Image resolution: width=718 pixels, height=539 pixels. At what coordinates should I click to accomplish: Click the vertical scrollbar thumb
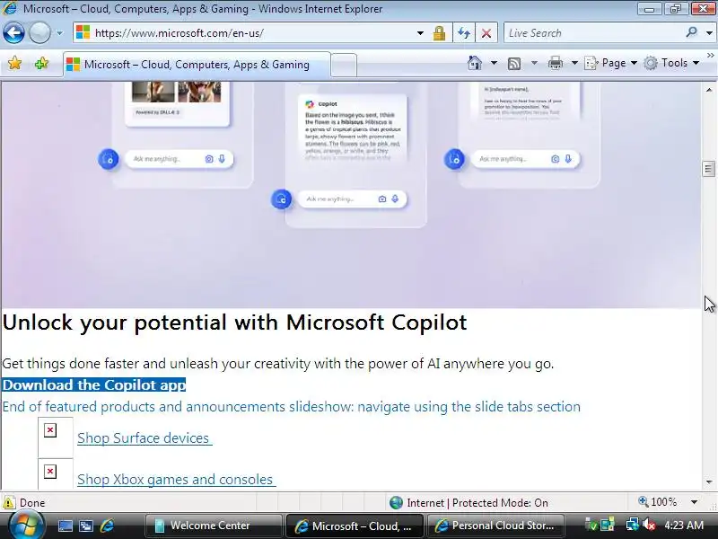[708, 169]
